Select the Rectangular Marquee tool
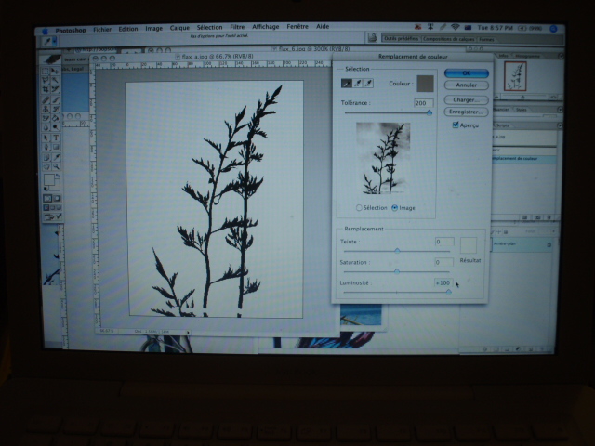Image resolution: width=595 pixels, height=446 pixels. (46, 71)
